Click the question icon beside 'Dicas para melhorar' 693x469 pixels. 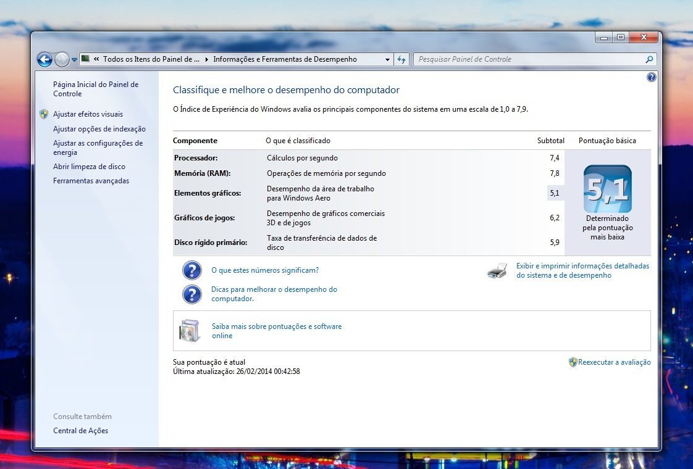(192, 294)
